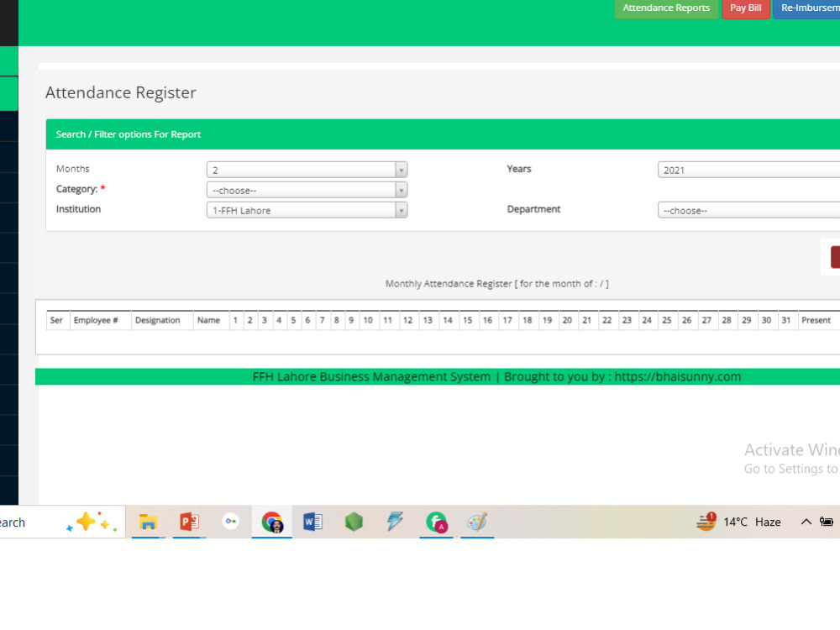Click the Windows taskbar search box

click(62, 522)
